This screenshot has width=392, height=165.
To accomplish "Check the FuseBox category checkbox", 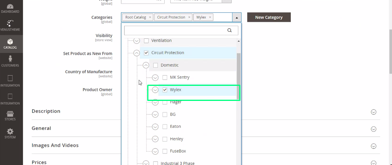I will tap(165, 151).
